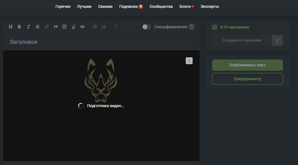Insert a blockquote with the quote icon
This screenshot has width=298, height=165.
[56, 27]
